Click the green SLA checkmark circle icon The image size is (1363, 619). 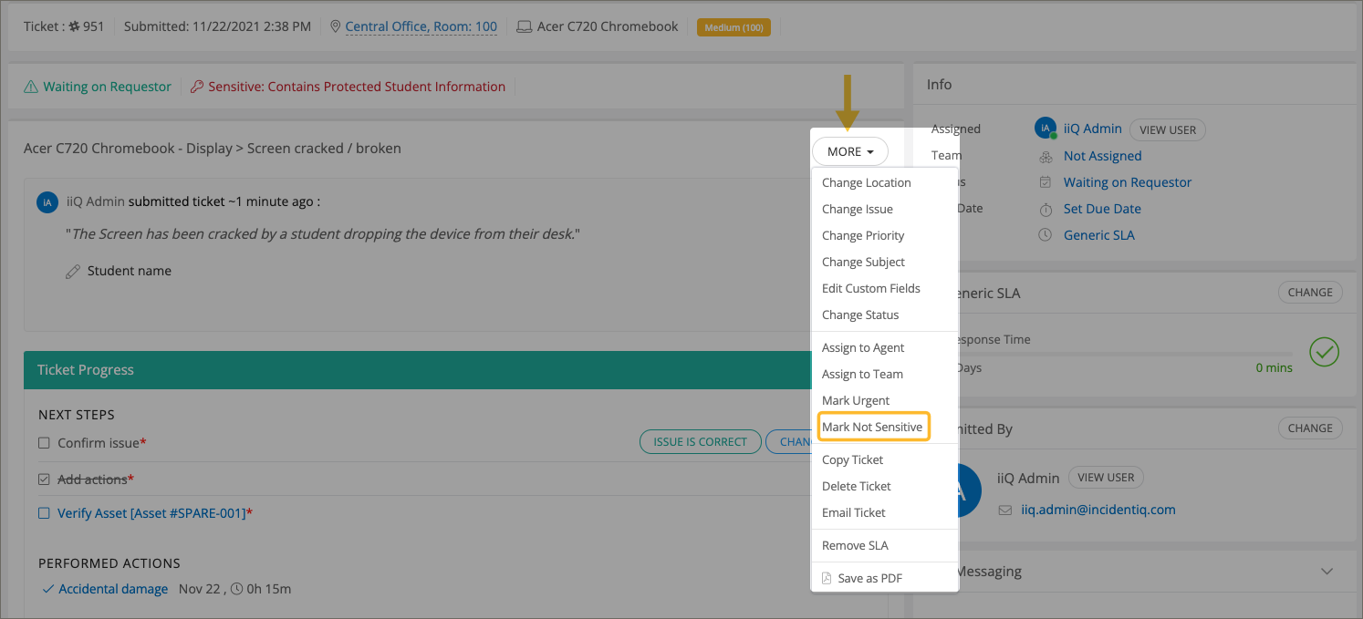click(x=1324, y=352)
